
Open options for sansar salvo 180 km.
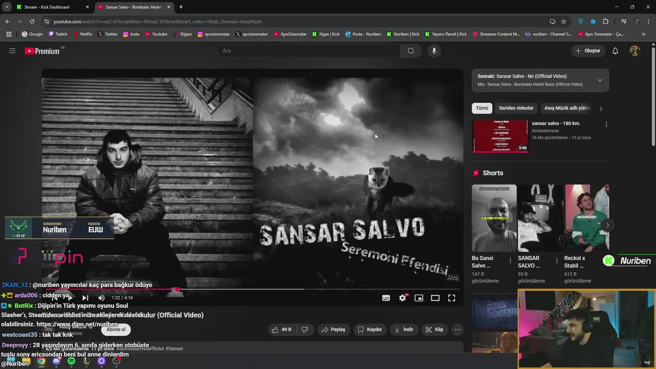click(x=606, y=125)
